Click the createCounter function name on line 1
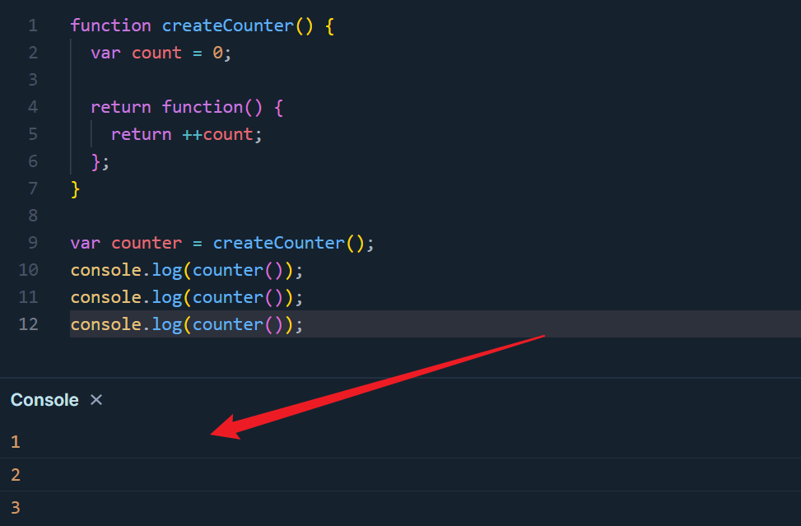 tap(227, 26)
